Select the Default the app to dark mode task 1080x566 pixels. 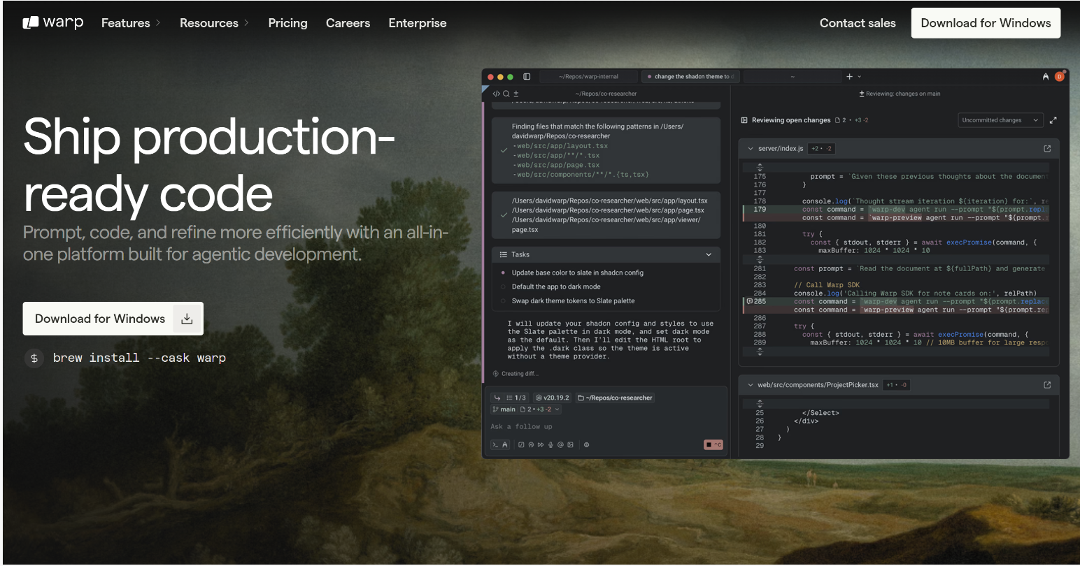pos(556,286)
